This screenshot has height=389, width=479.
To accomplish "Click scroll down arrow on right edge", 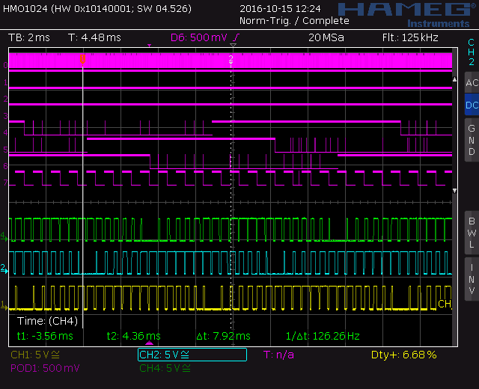I will coord(454,191).
